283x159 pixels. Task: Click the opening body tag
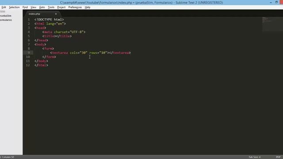tap(40, 44)
